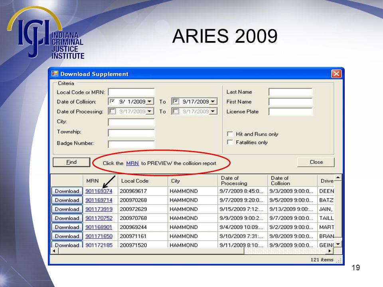Select driver cell DEEN
383x287 pixels.
(326, 191)
